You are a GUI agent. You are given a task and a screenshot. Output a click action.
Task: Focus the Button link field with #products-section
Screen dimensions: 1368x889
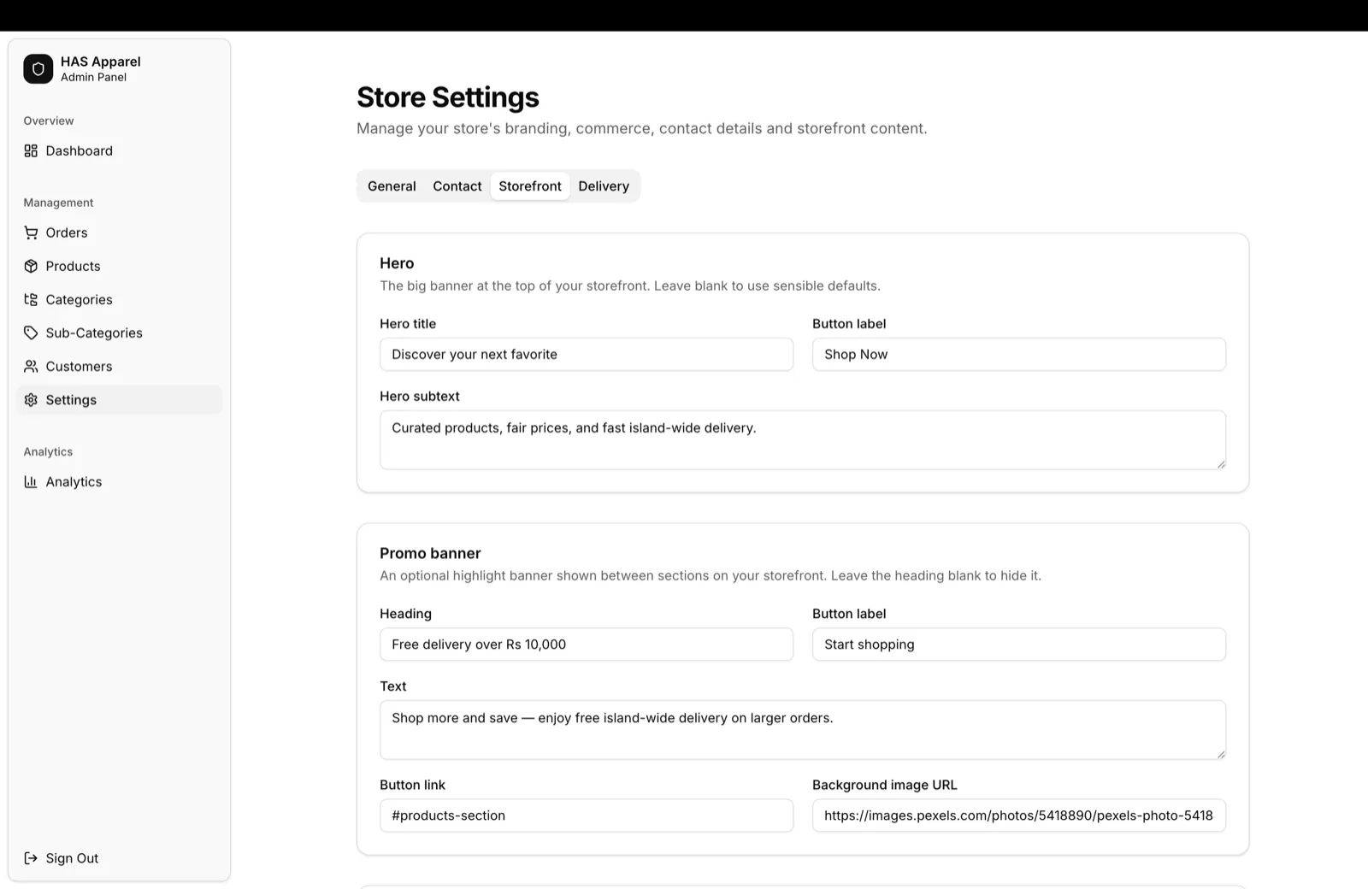587,815
